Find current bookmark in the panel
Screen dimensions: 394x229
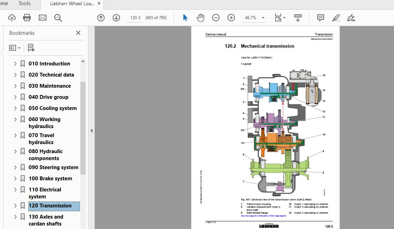pos(31,47)
